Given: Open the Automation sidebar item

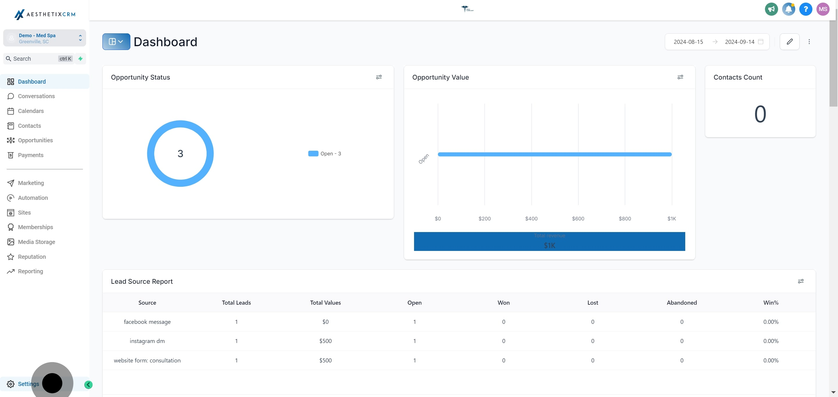Looking at the screenshot, I should [33, 198].
